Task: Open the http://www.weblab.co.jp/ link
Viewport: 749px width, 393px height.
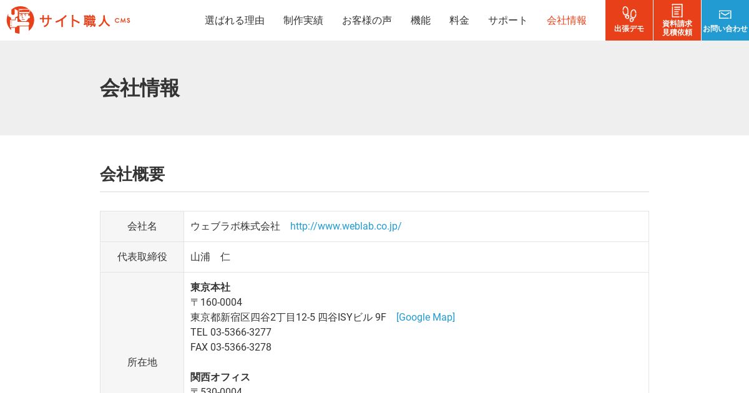Action: [x=346, y=226]
